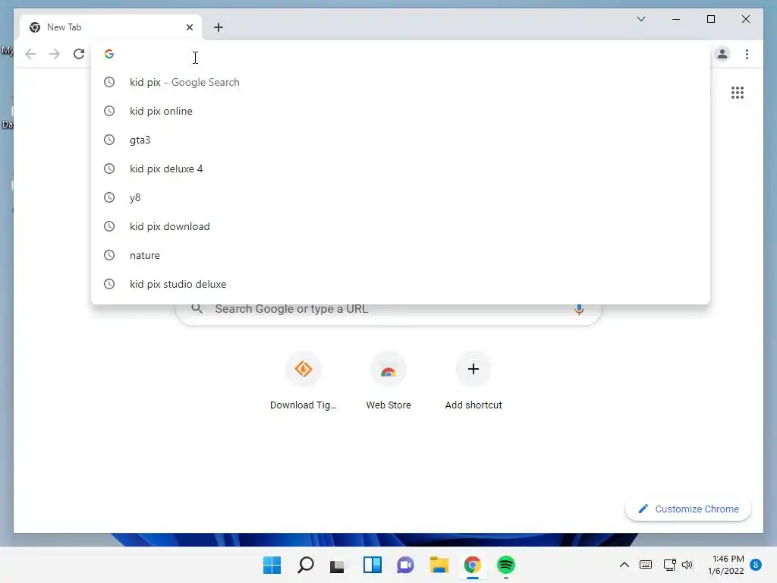Open a new tab with the plus button
777x583 pixels.
point(219,27)
